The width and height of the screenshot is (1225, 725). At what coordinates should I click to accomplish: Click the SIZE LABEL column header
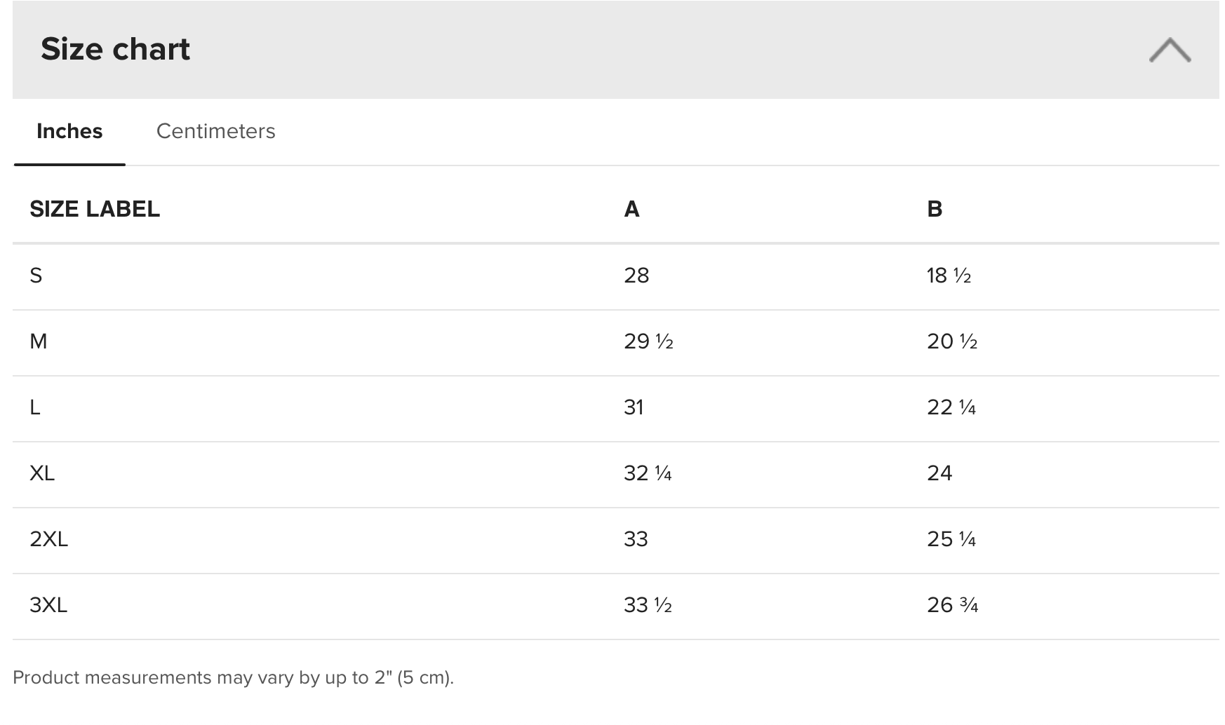pyautogui.click(x=95, y=209)
